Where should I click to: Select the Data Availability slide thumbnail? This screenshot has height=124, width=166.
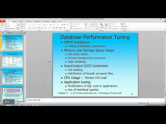[12, 76]
